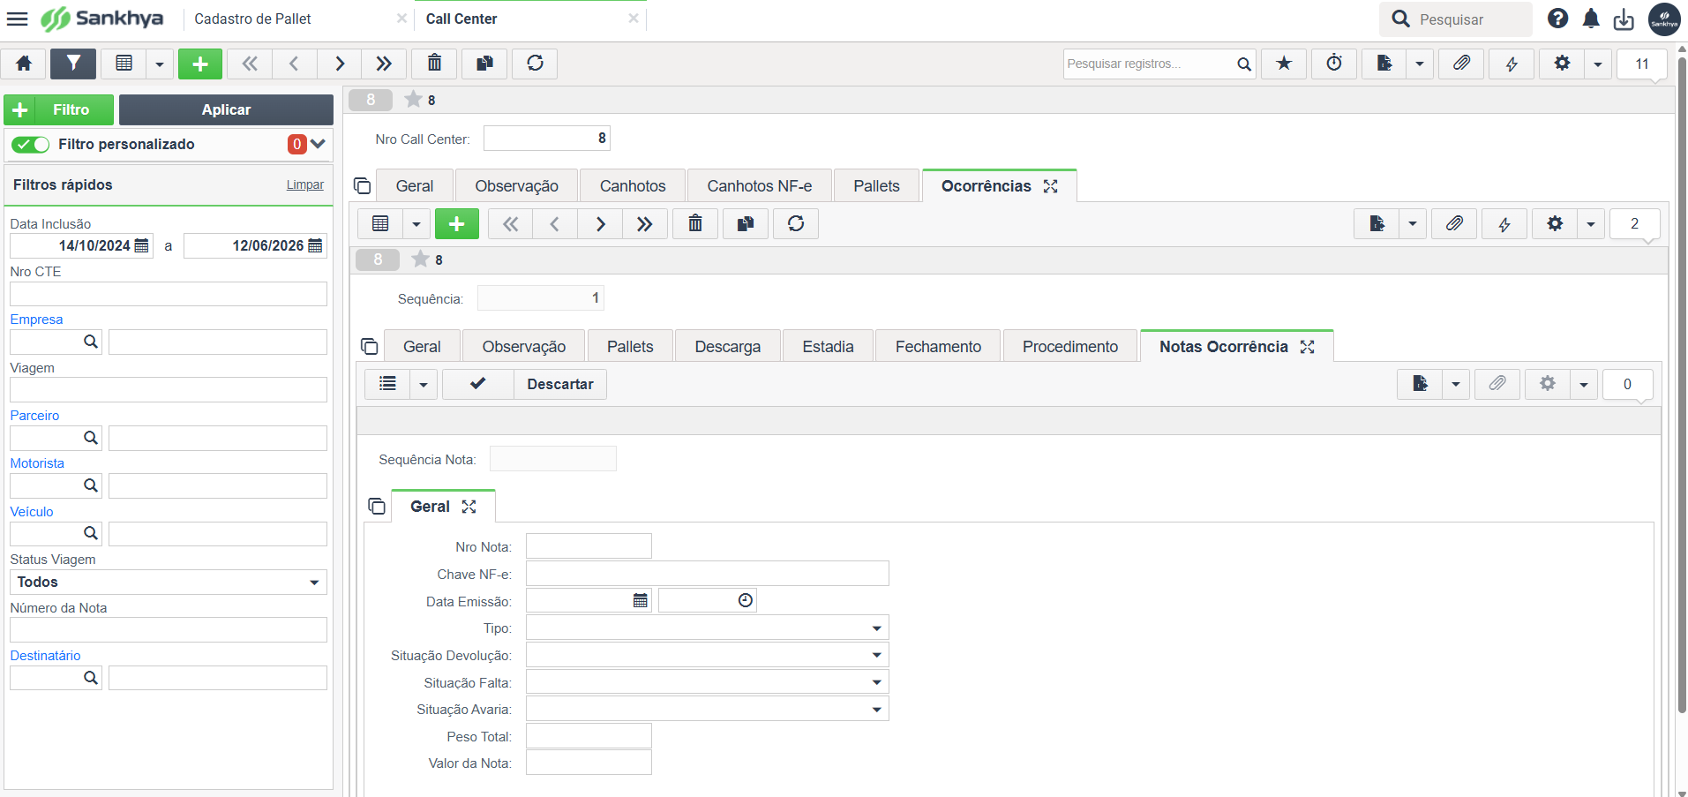Go to next Ocorrências record
Viewport: 1688px width, 797px height.
(600, 224)
